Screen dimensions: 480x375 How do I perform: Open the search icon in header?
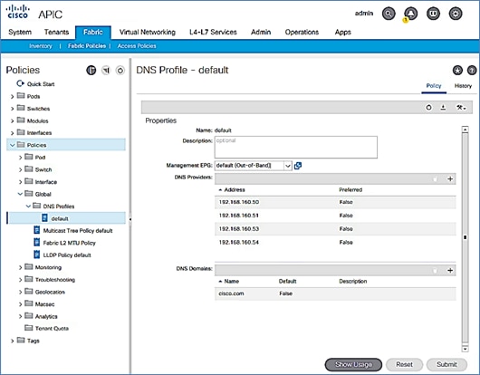(x=389, y=14)
